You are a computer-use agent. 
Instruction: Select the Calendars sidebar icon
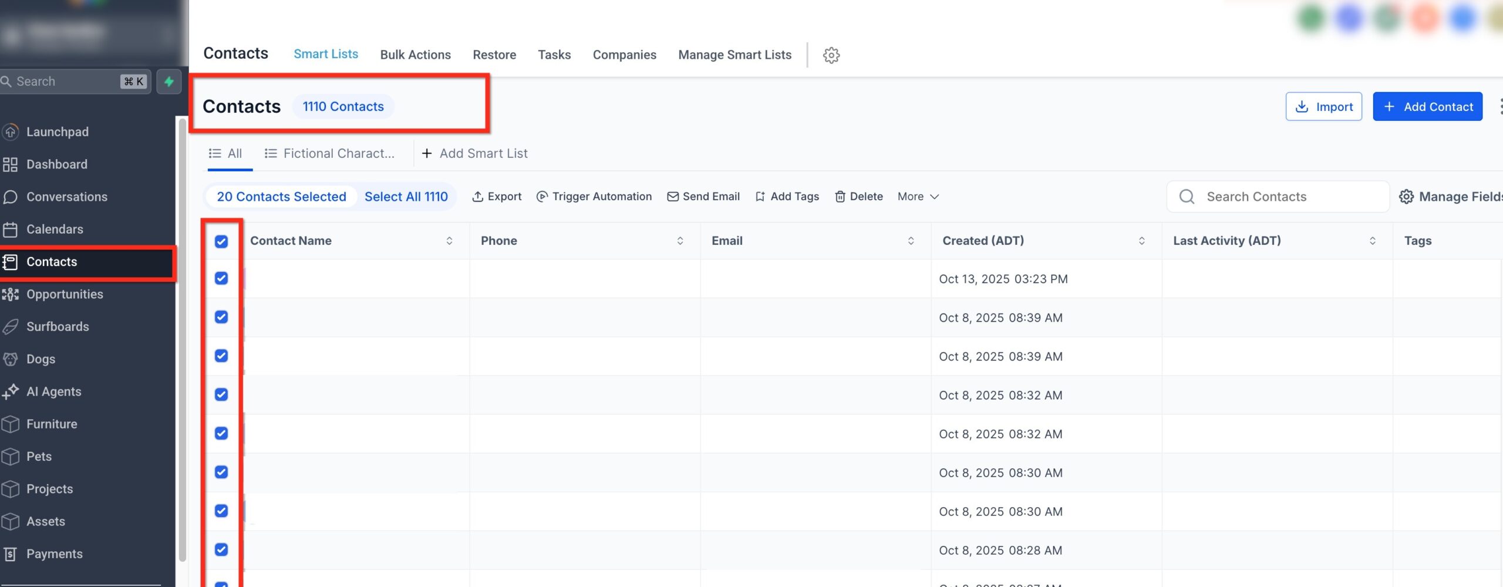click(x=12, y=229)
